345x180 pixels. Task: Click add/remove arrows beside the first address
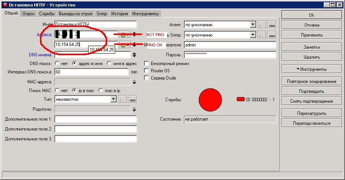[x=134, y=34]
